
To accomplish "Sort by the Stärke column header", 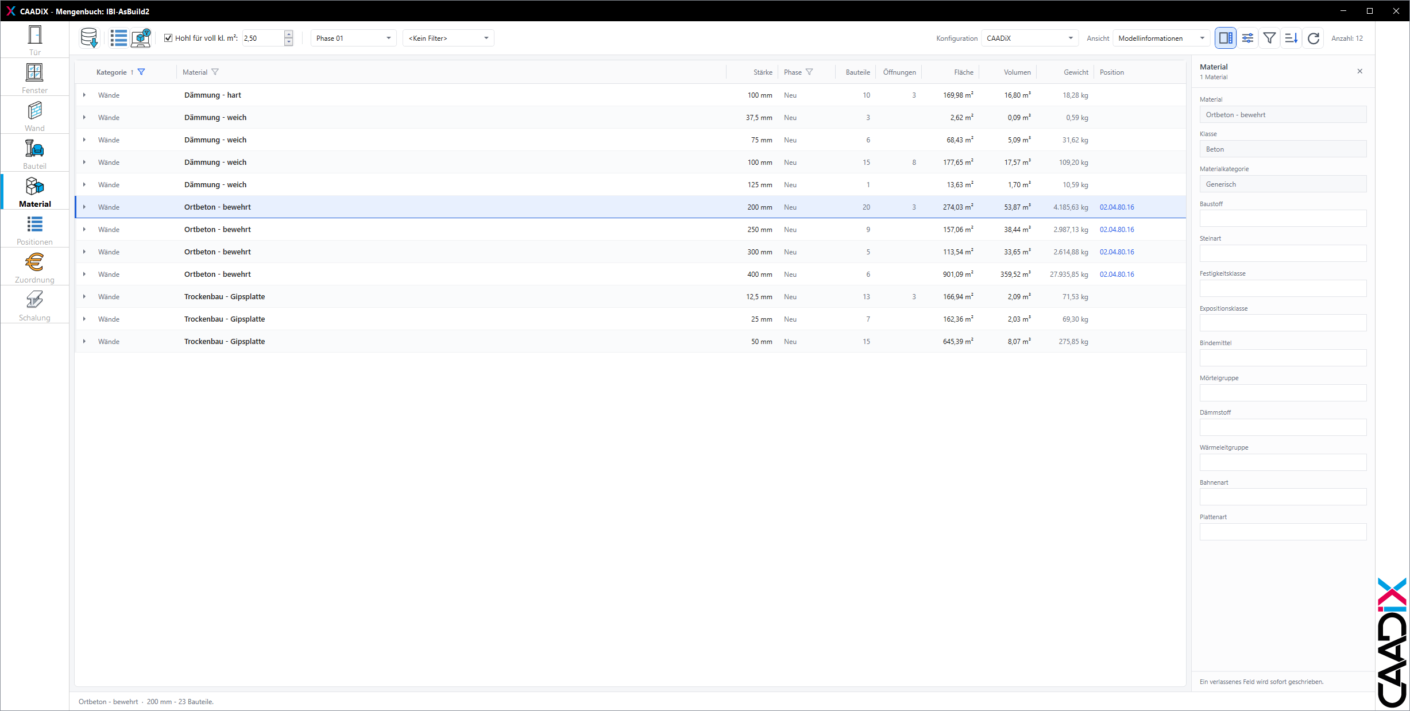I will tap(763, 72).
